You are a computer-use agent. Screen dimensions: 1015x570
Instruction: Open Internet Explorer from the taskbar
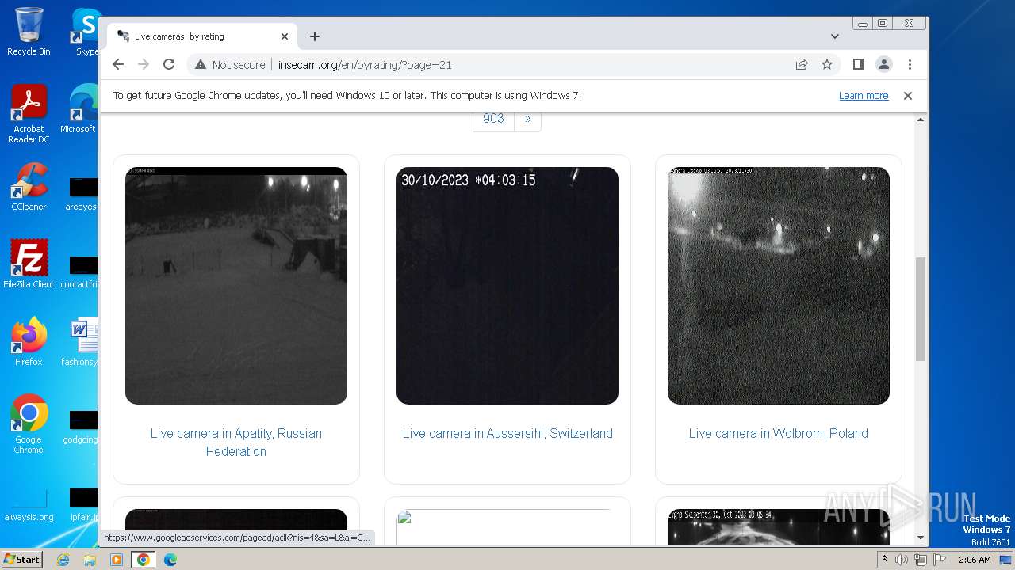[x=63, y=560]
